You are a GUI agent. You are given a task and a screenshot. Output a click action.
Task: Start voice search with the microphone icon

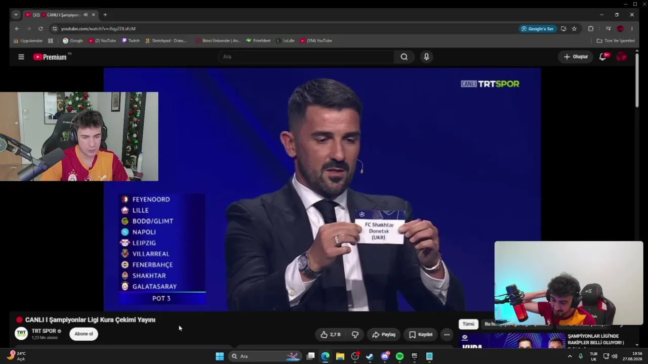(x=426, y=57)
